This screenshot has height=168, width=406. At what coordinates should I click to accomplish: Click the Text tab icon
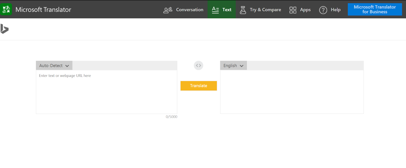click(x=215, y=10)
